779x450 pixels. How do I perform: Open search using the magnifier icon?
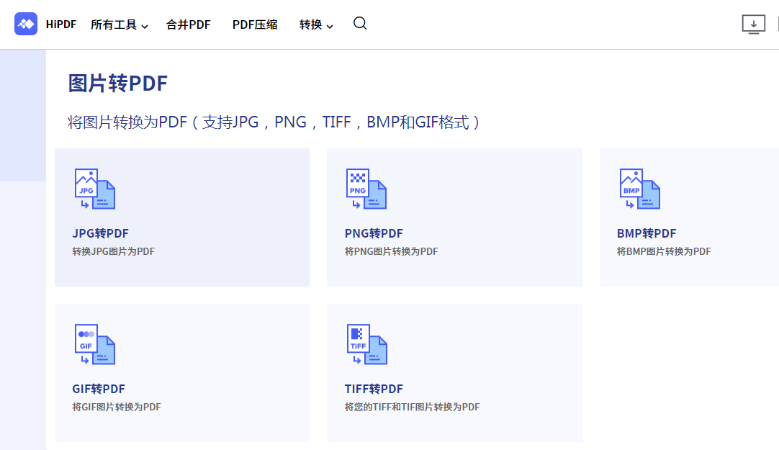[359, 24]
